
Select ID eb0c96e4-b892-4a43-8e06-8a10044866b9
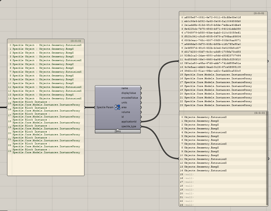point(212,21)
